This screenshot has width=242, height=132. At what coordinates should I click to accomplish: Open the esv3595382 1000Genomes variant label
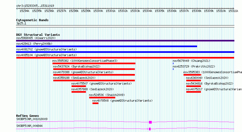click(85, 61)
